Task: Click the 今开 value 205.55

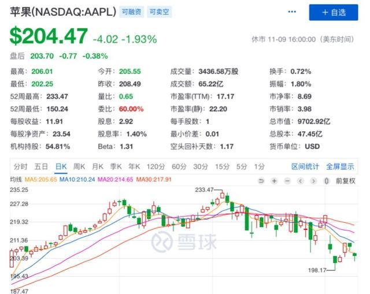Action: click(129, 72)
